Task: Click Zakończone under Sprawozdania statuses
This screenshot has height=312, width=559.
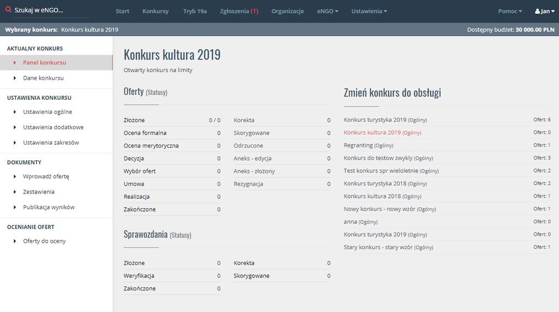Action: coord(172,289)
